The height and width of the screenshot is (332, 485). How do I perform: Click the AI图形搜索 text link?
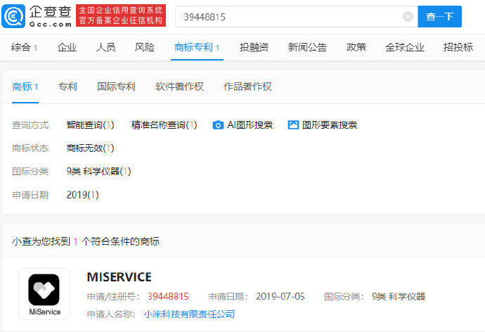click(x=250, y=125)
